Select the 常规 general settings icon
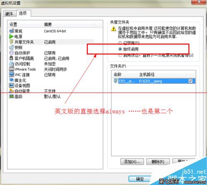 (x=11, y=31)
